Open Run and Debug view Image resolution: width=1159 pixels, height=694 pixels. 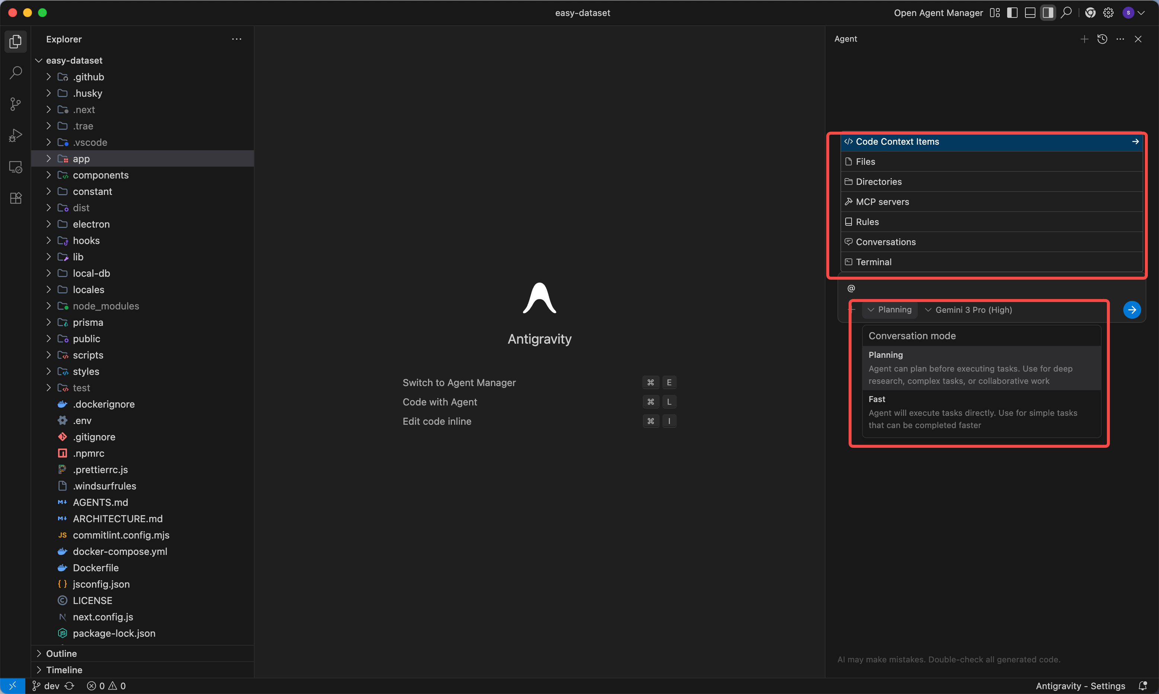point(15,136)
